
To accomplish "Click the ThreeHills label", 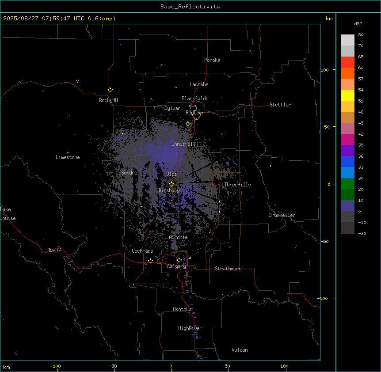I will (237, 185).
